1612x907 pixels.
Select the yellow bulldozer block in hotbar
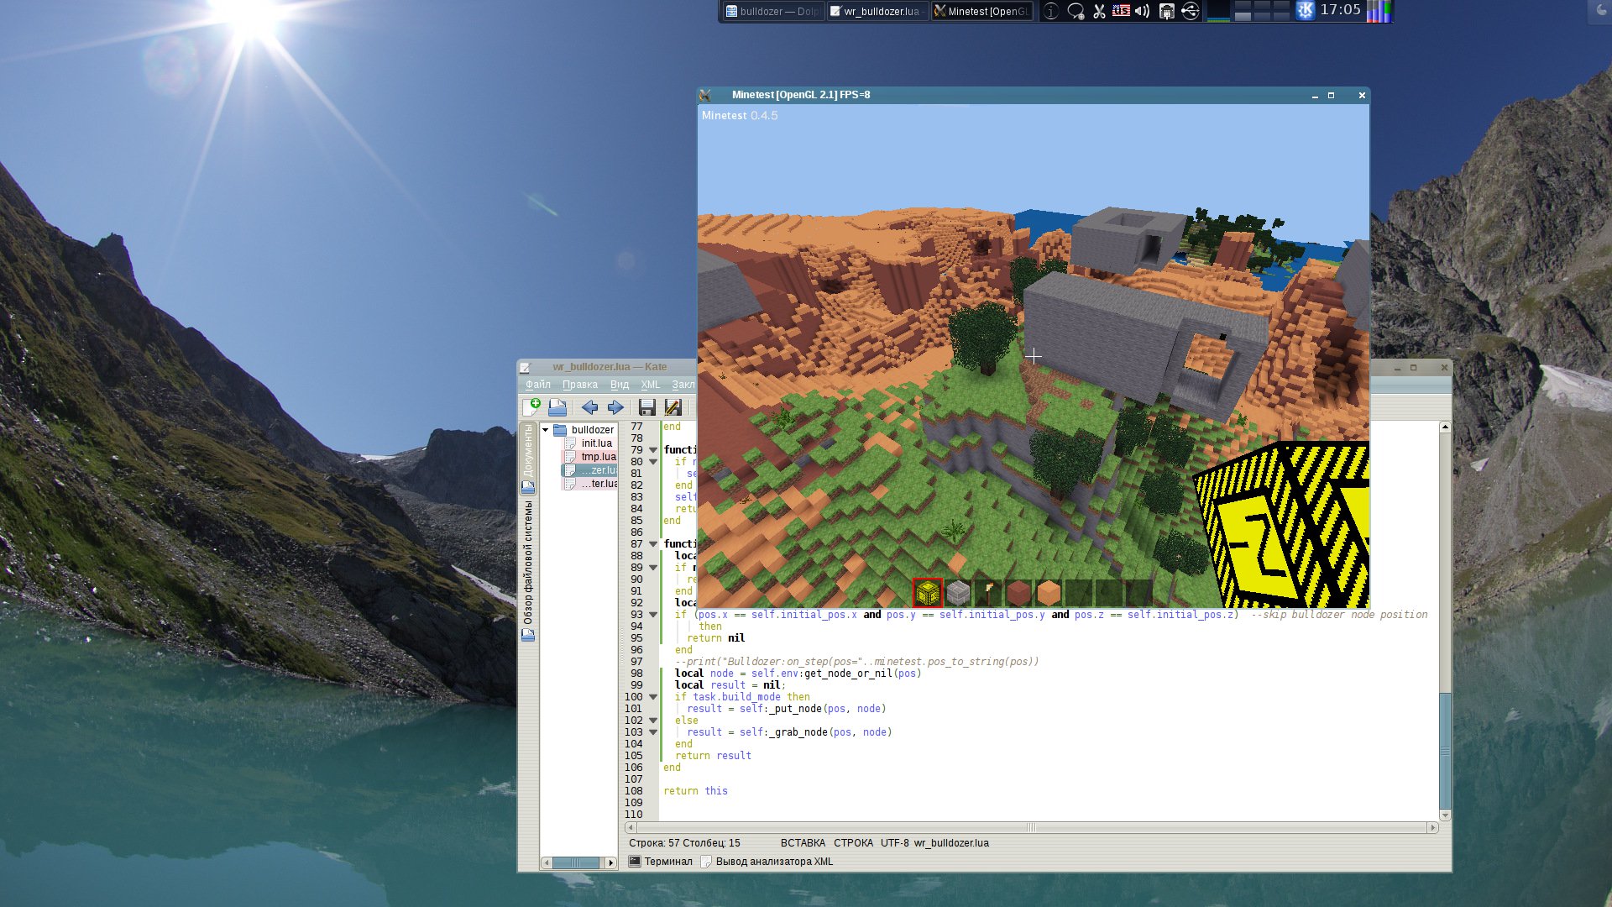928,593
